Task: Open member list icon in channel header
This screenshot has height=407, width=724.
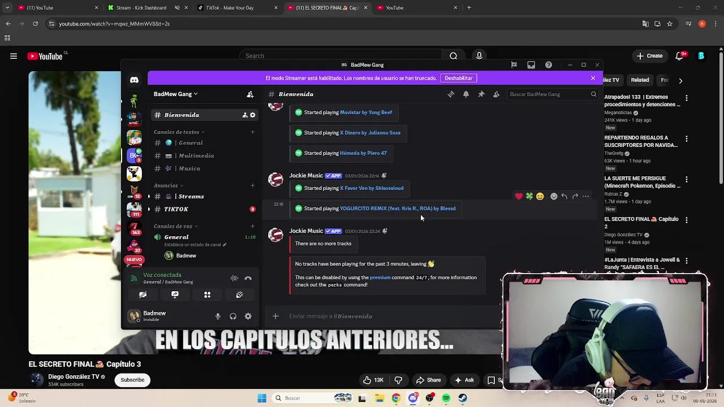Action: point(496,94)
